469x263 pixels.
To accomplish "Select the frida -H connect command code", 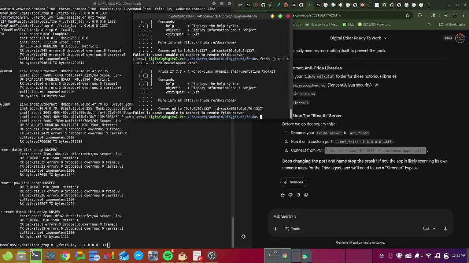I will coord(376,150).
